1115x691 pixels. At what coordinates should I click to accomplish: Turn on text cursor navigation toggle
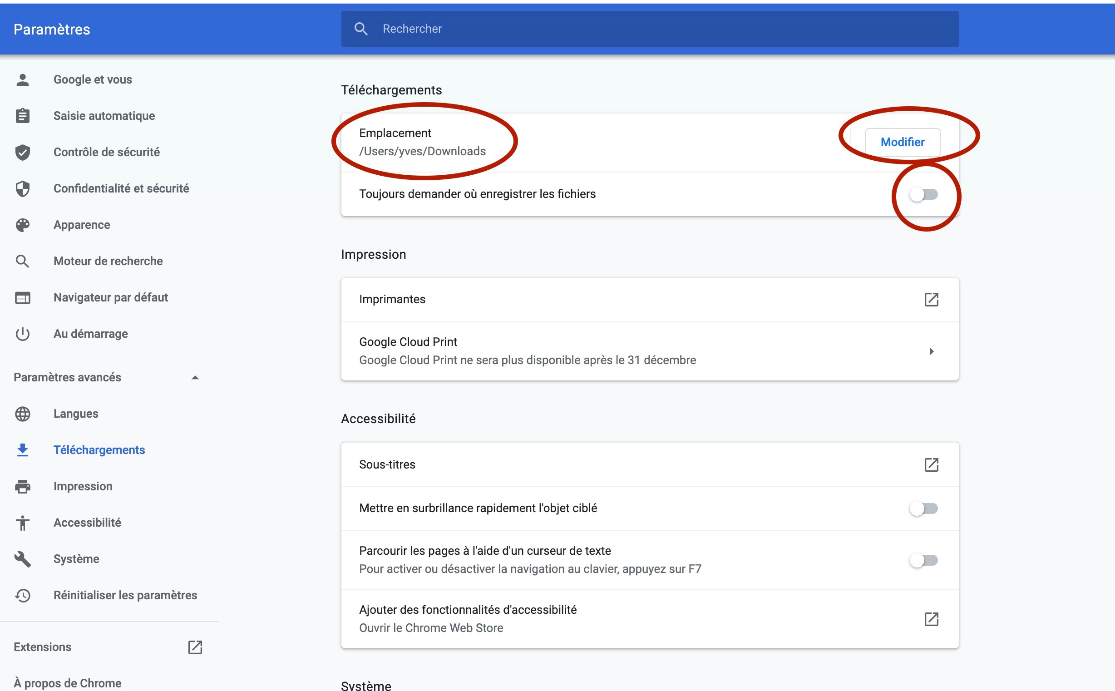923,560
